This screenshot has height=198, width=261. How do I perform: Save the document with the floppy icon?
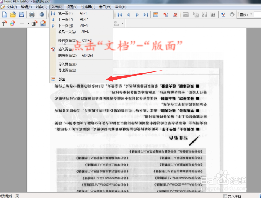click(x=22, y=15)
